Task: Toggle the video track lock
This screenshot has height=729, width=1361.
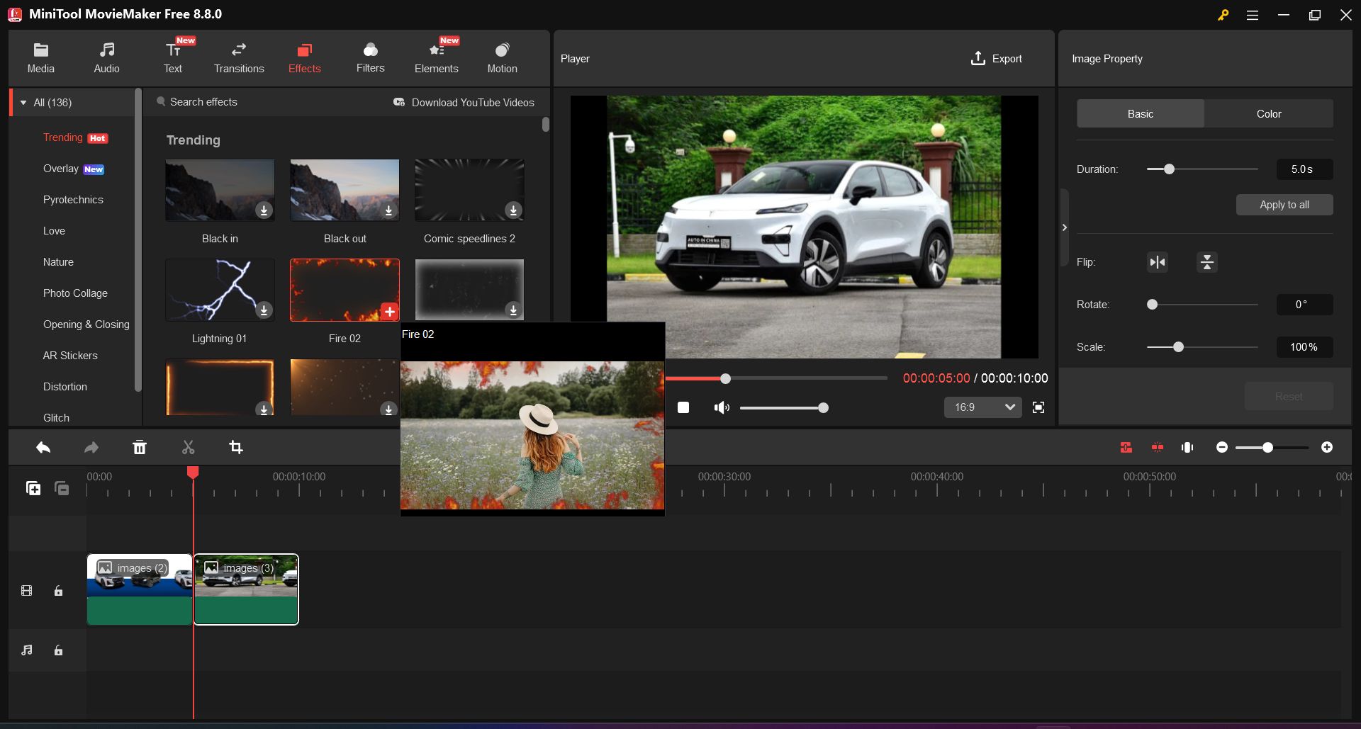Action: [58, 591]
